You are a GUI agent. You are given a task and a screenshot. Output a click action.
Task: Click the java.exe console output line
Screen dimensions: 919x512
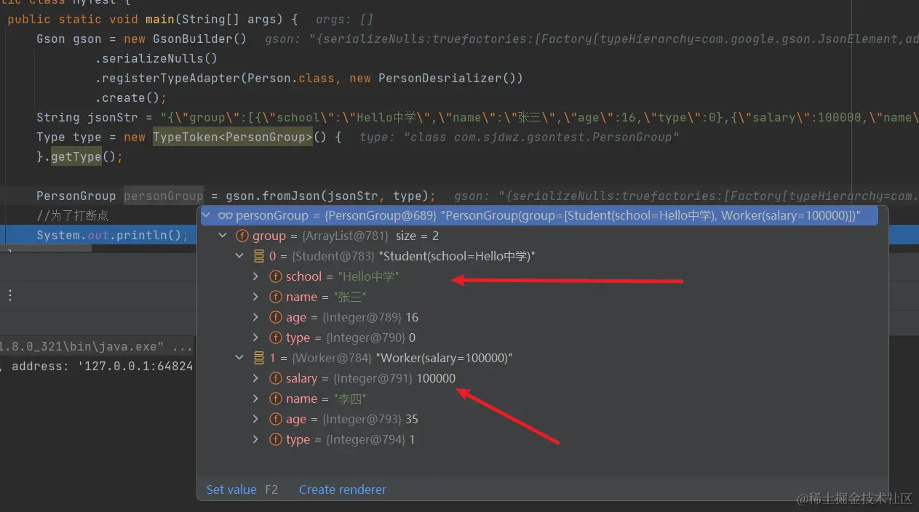[x=96, y=346]
